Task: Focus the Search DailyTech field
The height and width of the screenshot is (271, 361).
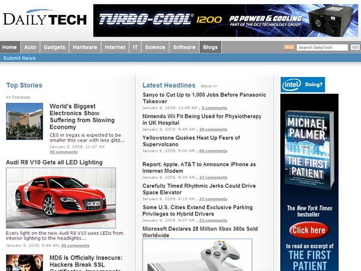Action: tap(322, 48)
